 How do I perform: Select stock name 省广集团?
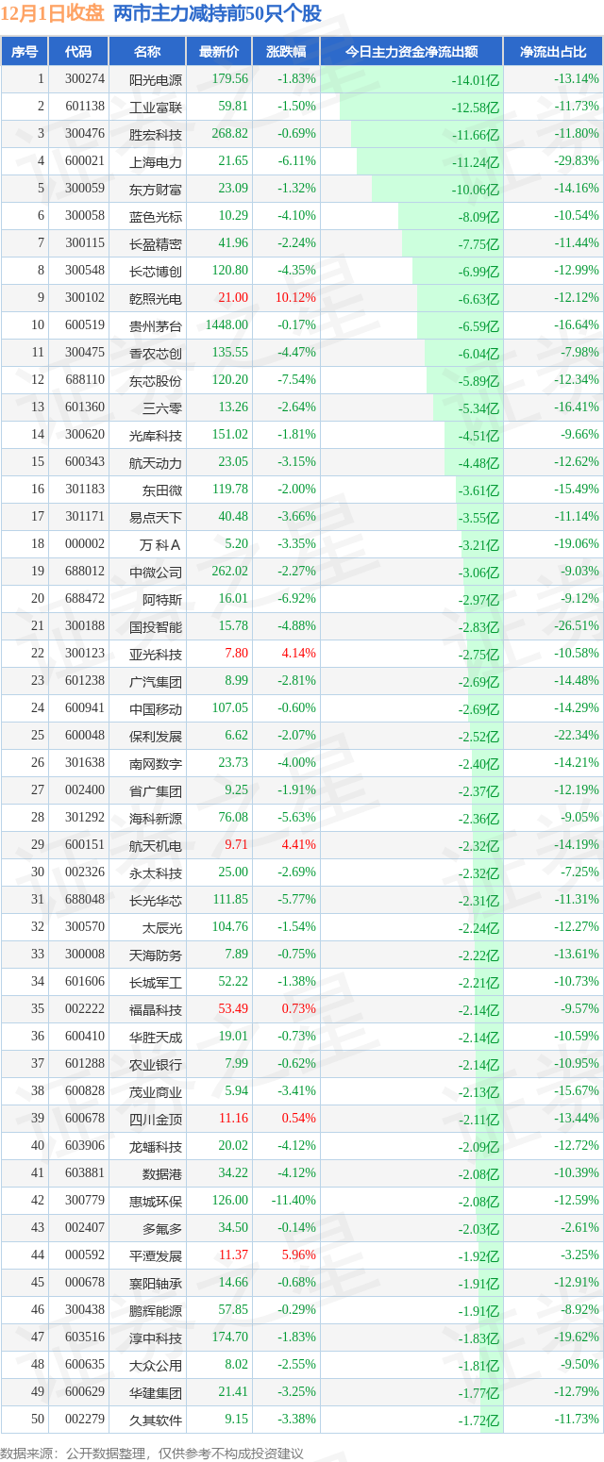pos(156,790)
